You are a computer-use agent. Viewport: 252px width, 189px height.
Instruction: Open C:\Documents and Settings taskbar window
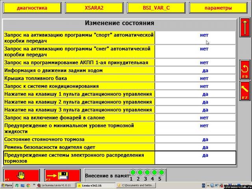point(136,185)
